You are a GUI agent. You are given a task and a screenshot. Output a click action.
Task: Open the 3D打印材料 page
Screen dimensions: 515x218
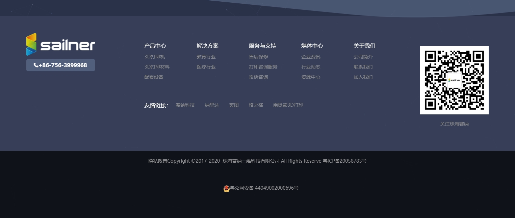coord(157,67)
